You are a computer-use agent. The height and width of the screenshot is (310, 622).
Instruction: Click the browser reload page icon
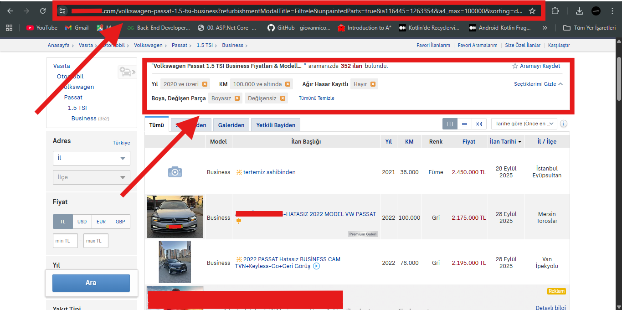43,11
